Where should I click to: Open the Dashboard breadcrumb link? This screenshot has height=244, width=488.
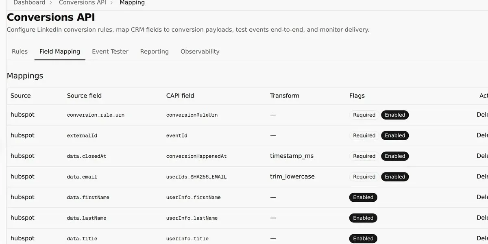coord(29,2)
